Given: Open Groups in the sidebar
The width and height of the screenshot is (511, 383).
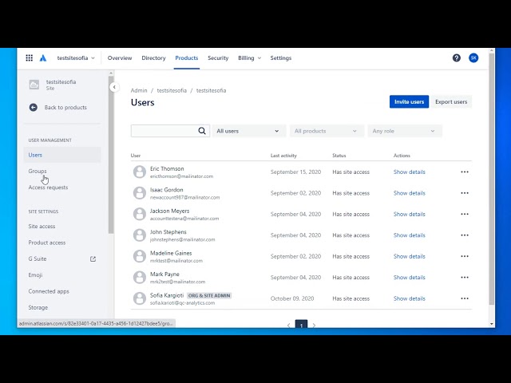Looking at the screenshot, I should point(38,171).
